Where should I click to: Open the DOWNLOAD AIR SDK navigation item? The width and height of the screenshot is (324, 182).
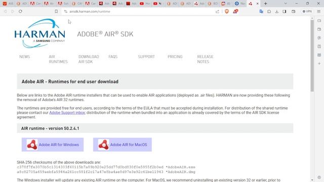point(89,59)
